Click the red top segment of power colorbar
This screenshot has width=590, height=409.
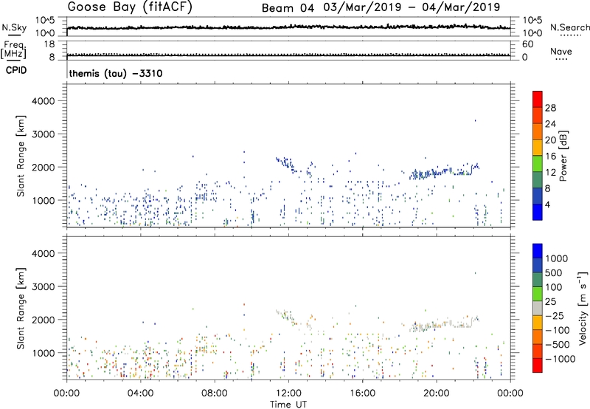pos(538,99)
